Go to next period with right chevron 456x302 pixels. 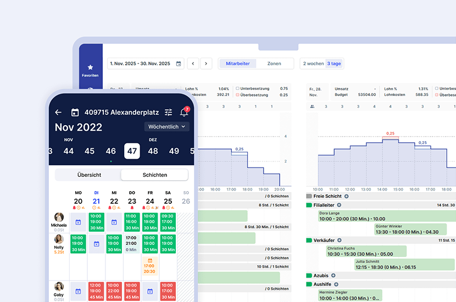tap(206, 64)
